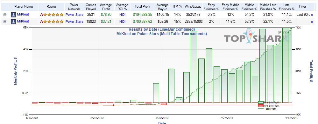Click the Filter column header
The image size is (318, 124).
pyautogui.click(x=303, y=7)
